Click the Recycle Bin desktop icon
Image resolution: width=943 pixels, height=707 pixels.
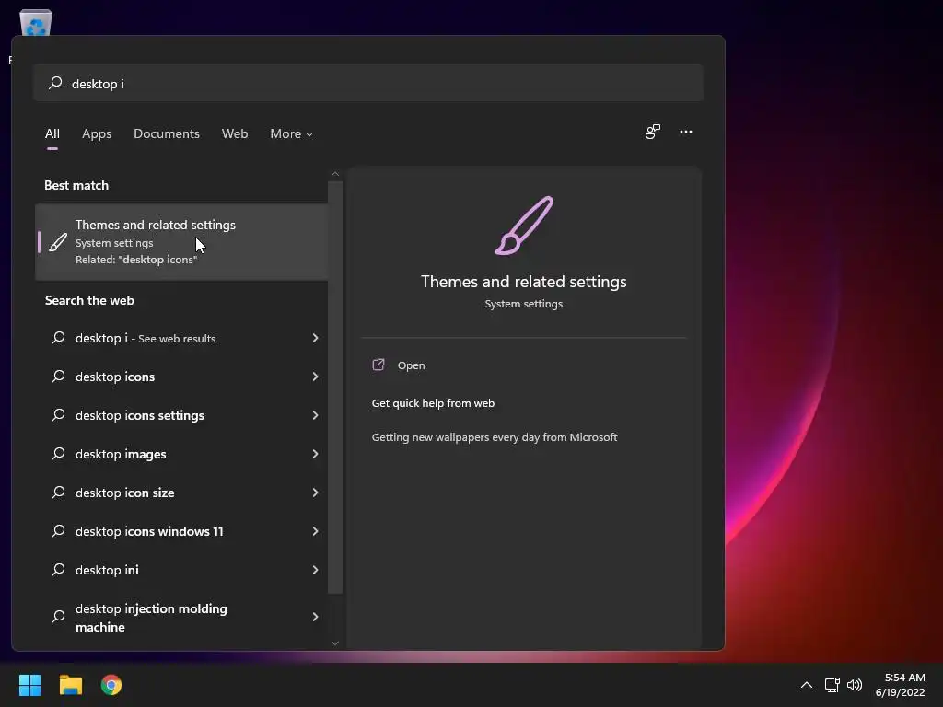[36, 23]
